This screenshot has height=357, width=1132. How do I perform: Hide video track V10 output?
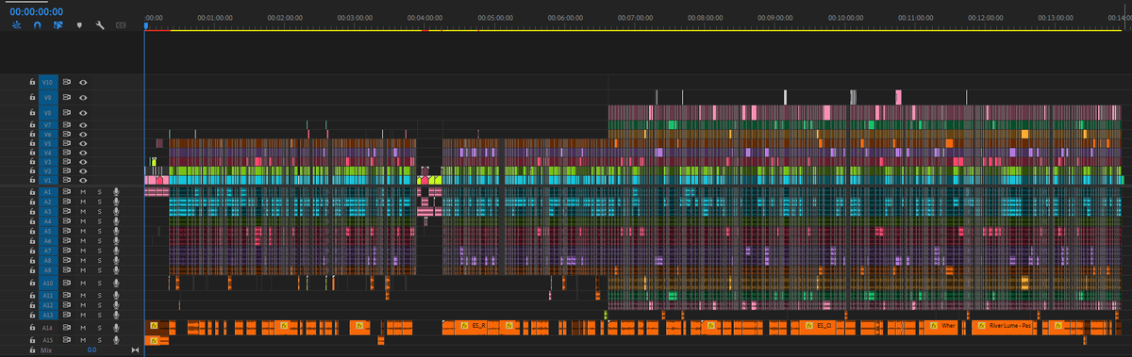point(83,83)
